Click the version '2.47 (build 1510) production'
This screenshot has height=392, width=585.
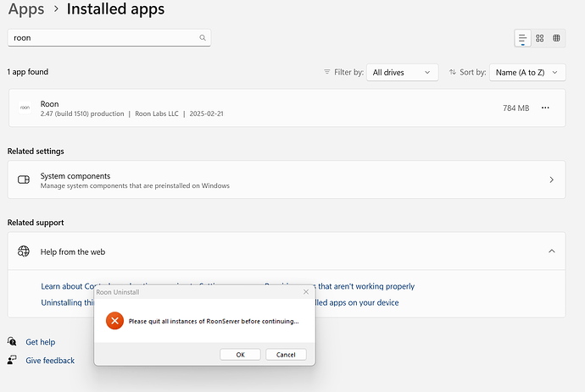(82, 113)
